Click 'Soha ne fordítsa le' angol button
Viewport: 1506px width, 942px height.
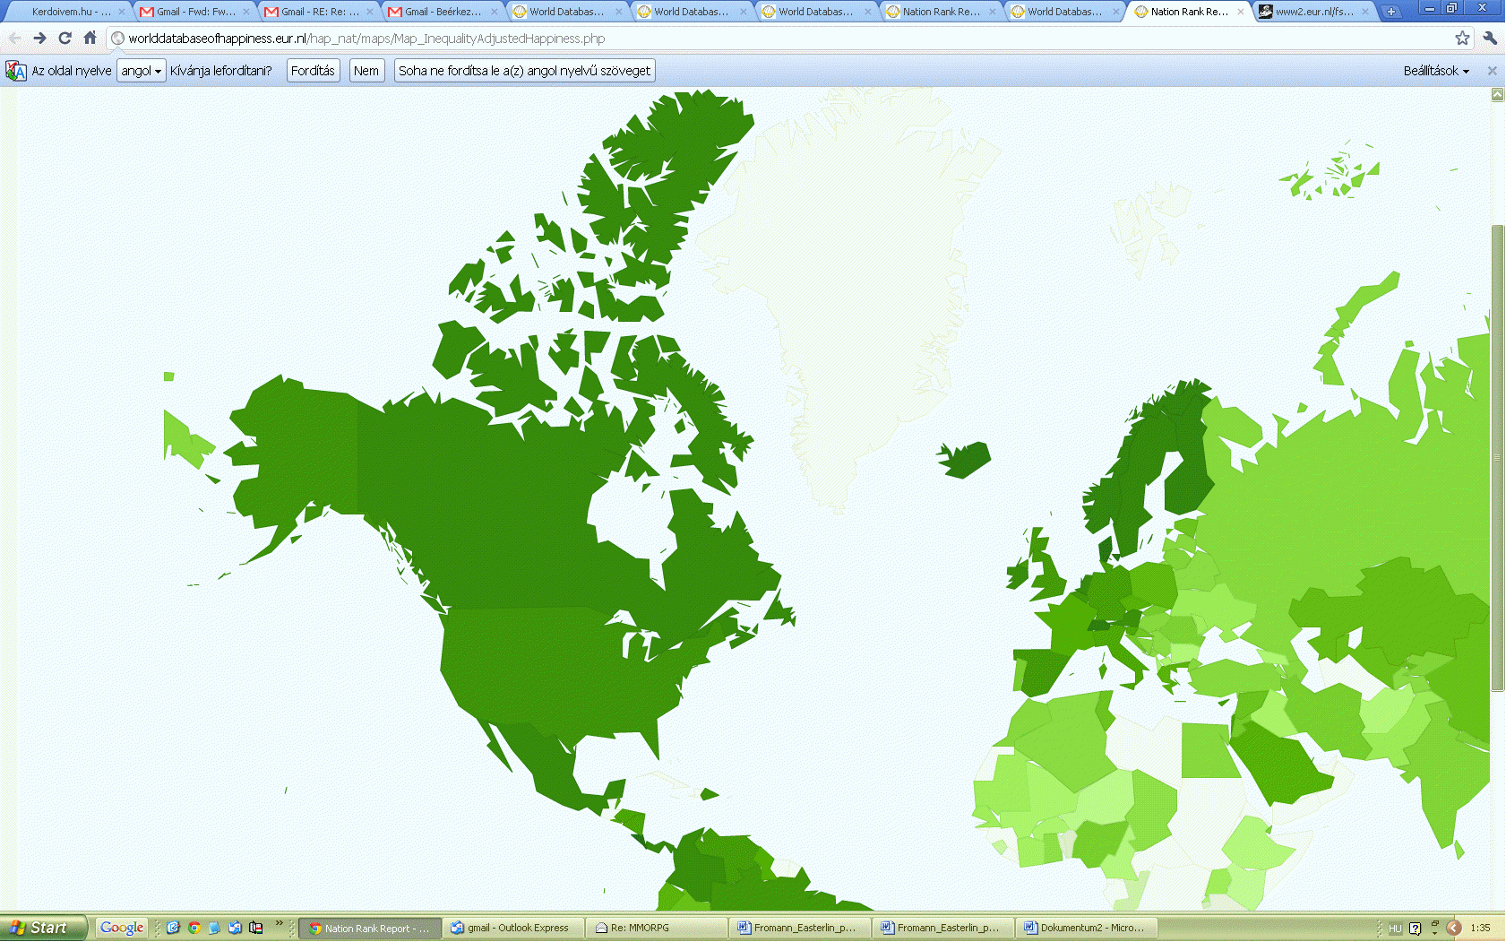pyautogui.click(x=524, y=71)
